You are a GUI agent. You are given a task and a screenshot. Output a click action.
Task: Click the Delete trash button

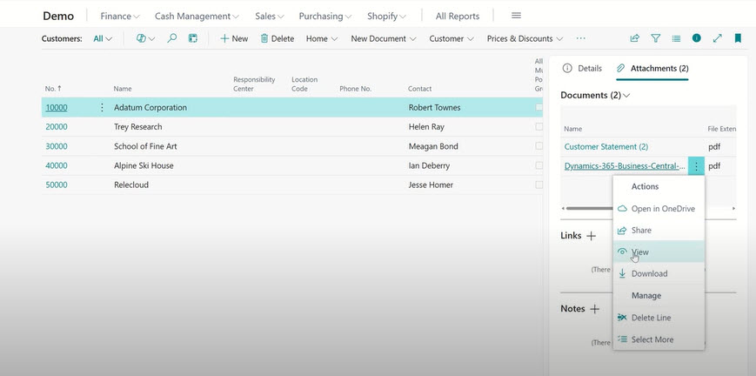pyautogui.click(x=278, y=38)
